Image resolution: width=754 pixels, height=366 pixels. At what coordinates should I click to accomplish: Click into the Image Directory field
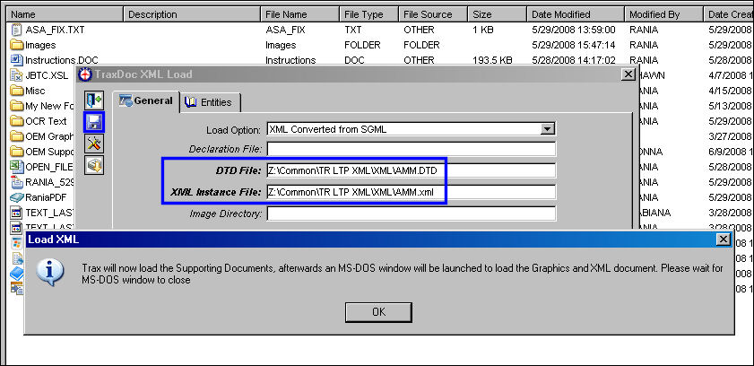[x=412, y=213]
